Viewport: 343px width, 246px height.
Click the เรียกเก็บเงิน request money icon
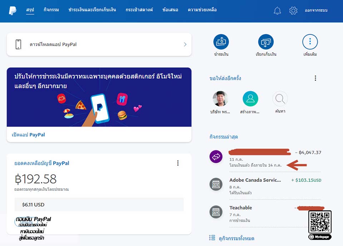pyautogui.click(x=266, y=42)
